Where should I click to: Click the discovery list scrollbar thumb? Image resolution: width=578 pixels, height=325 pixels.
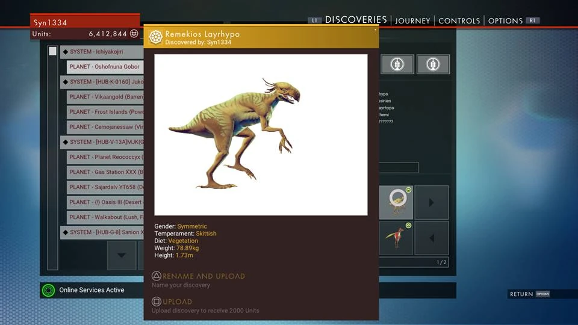click(x=53, y=51)
